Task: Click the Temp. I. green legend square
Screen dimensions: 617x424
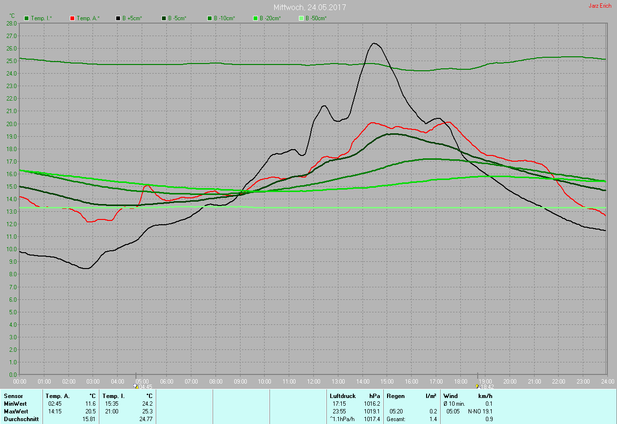Action: point(27,18)
